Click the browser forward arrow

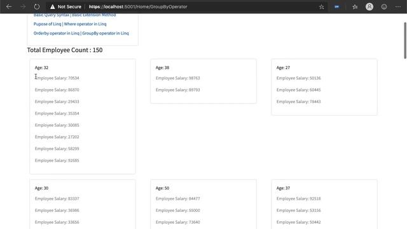23,7
